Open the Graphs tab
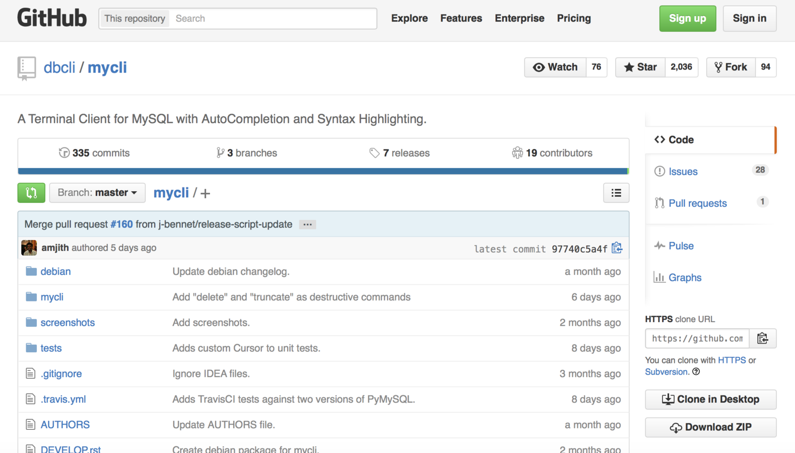The height and width of the screenshot is (453, 795). [x=710, y=277]
